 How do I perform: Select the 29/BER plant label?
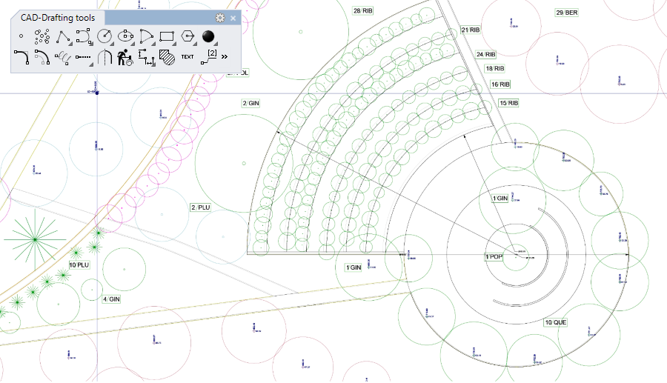click(x=567, y=13)
